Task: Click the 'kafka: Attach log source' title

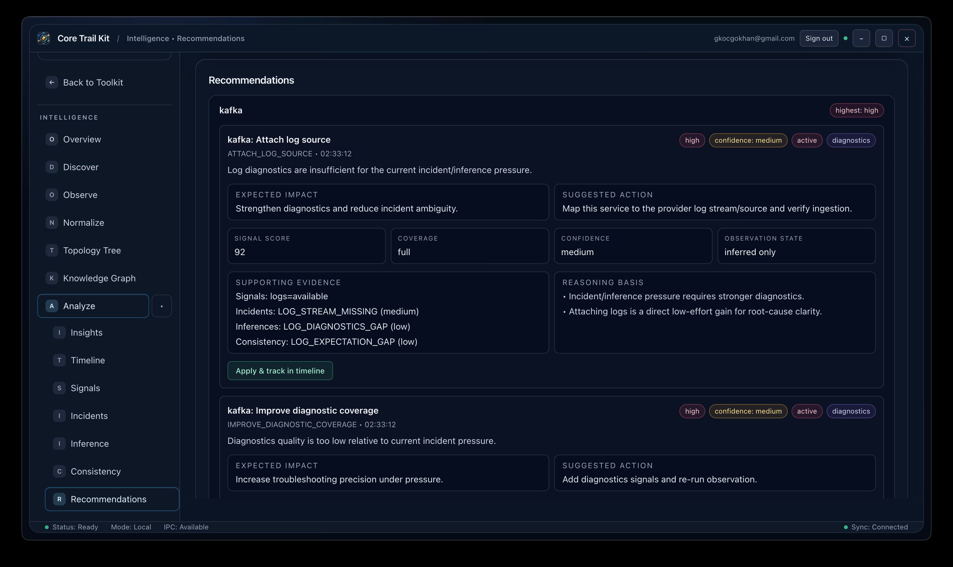Action: [279, 140]
